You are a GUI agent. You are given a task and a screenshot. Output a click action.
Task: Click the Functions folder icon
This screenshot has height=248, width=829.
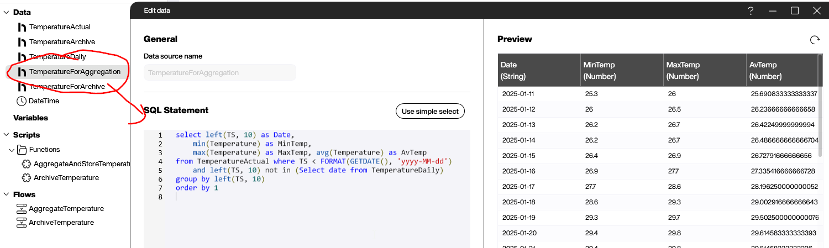[x=22, y=150]
